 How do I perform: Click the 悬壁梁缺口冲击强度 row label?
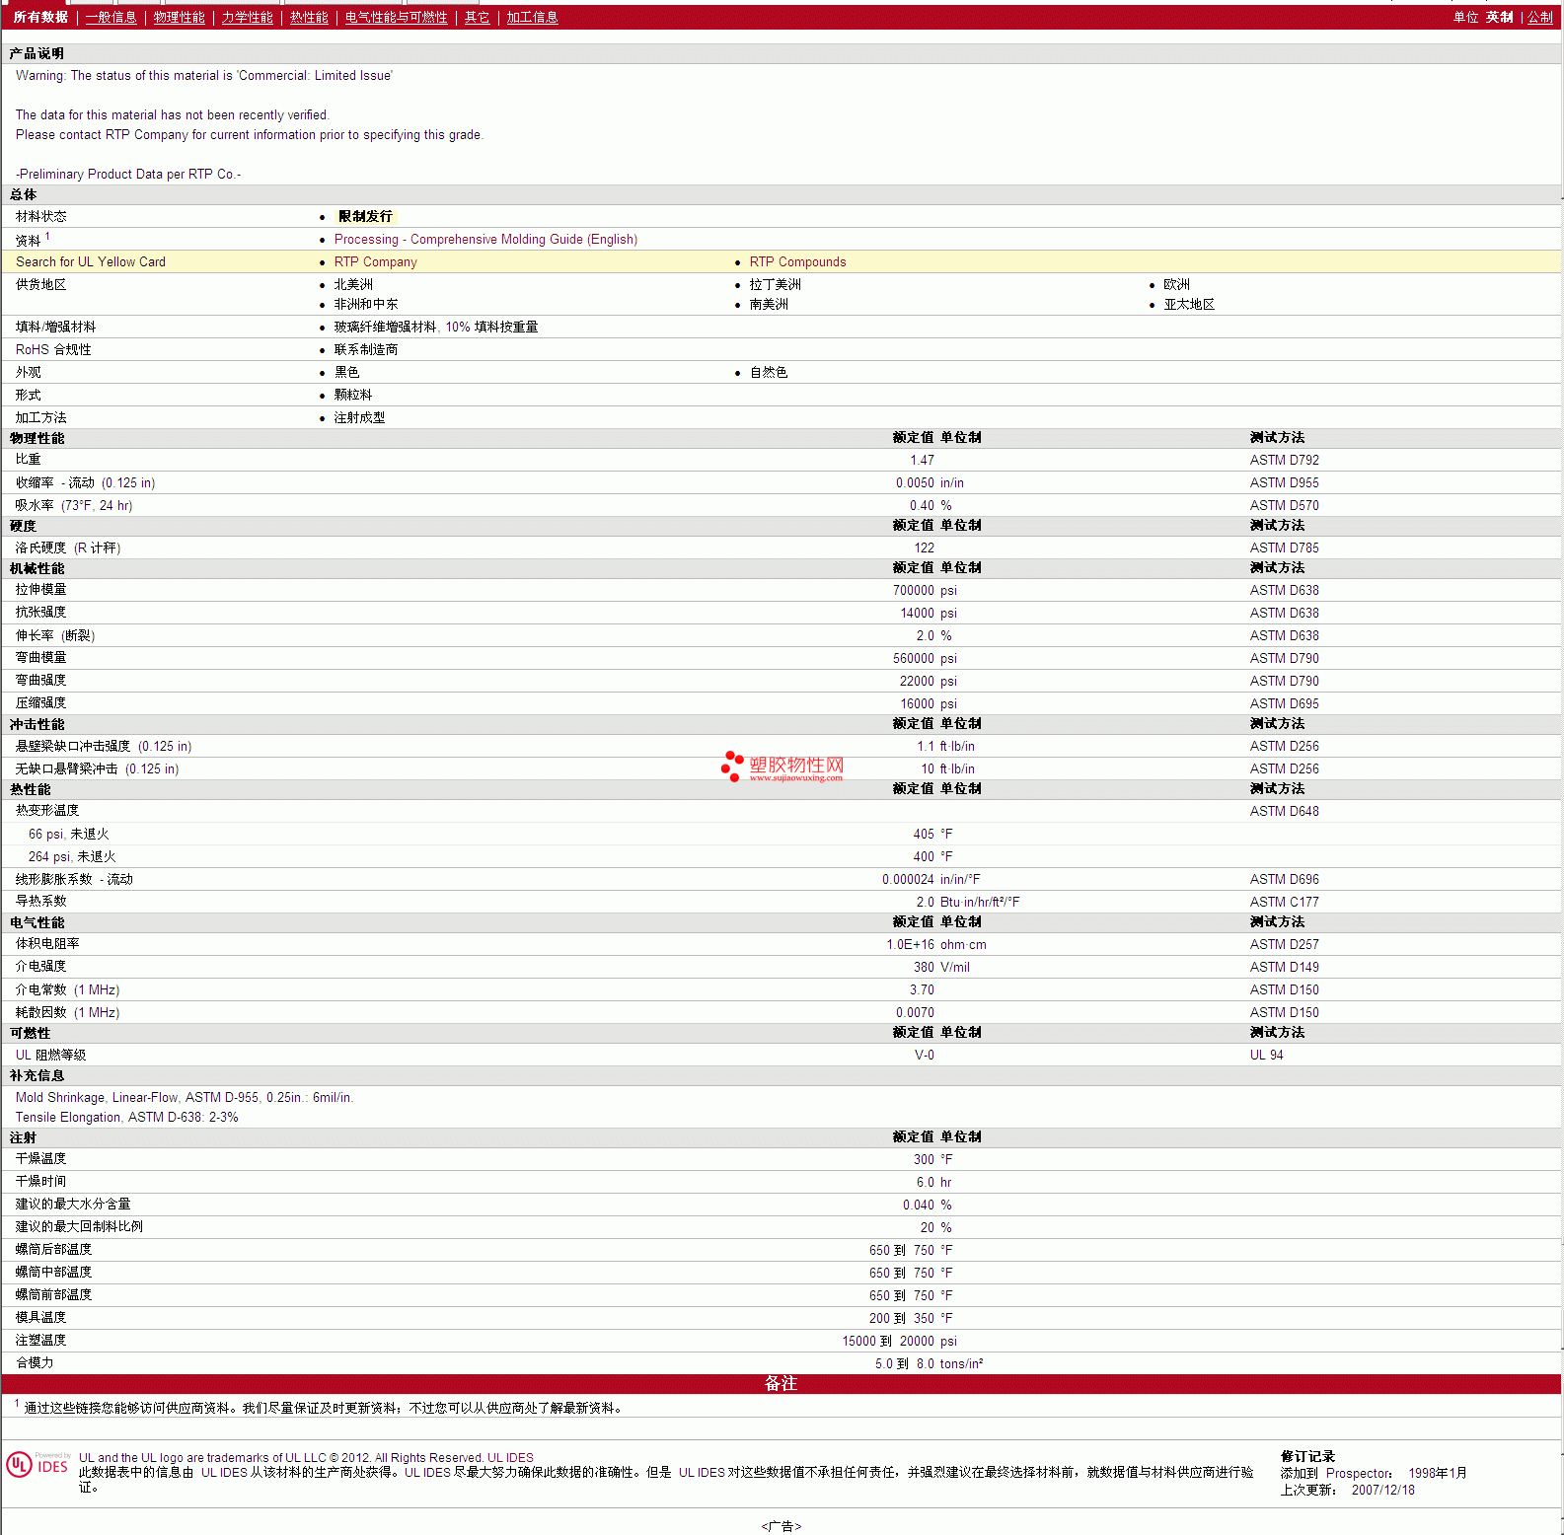pos(104,746)
